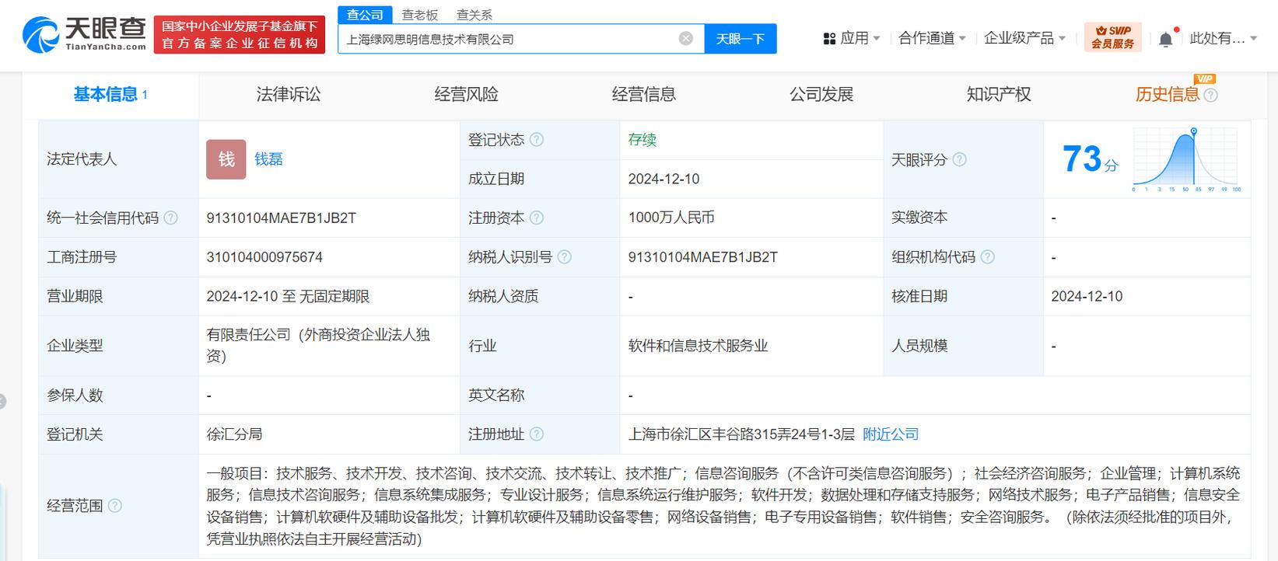1278x561 pixels.
Task: Switch to the 查公司 search tab
Action: [x=365, y=15]
